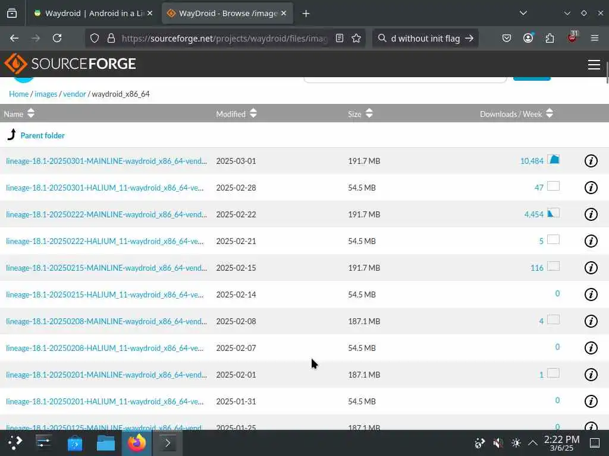This screenshot has height=456, width=609.
Task: Show info for 20250222-HALIUM_11 file
Action: pyautogui.click(x=591, y=241)
